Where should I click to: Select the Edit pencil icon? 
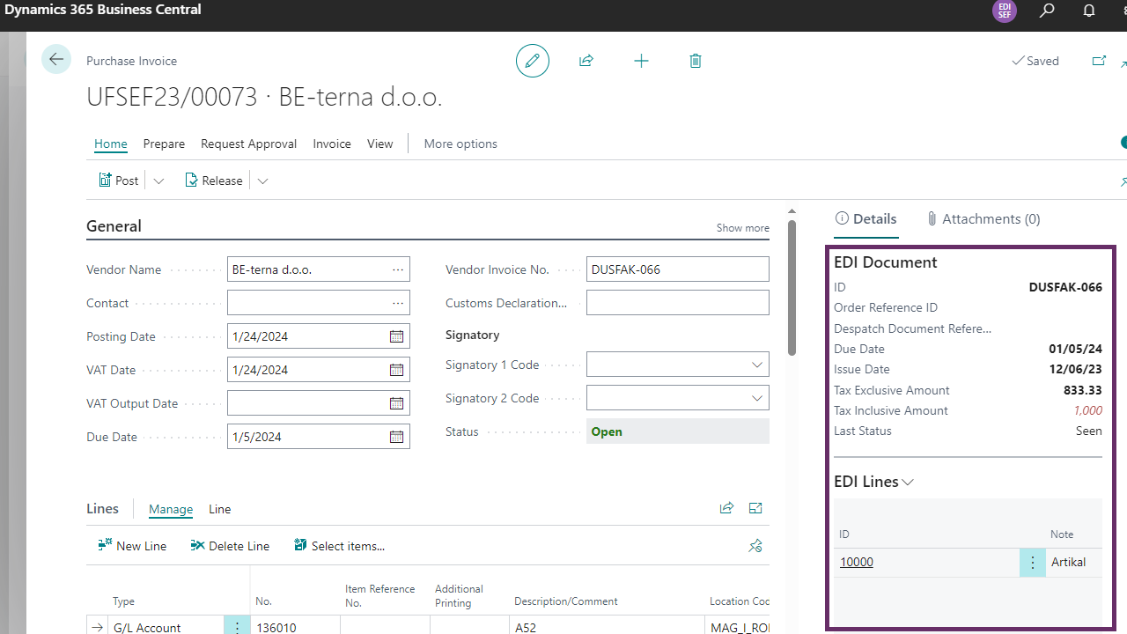coord(532,60)
